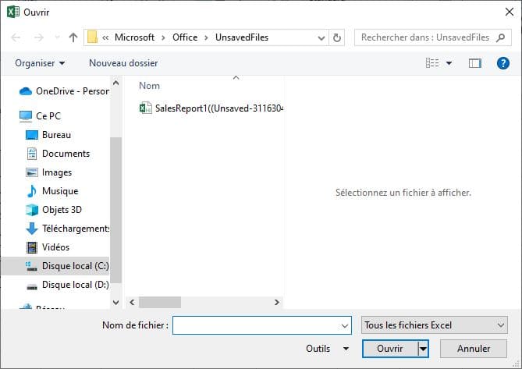Select Ce PC in navigation pane
The image size is (522, 369).
tap(40, 116)
